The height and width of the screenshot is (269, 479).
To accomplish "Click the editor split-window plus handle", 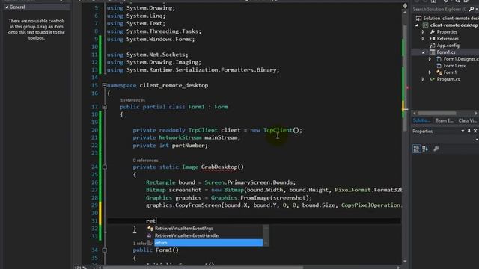I will coord(405,6).
